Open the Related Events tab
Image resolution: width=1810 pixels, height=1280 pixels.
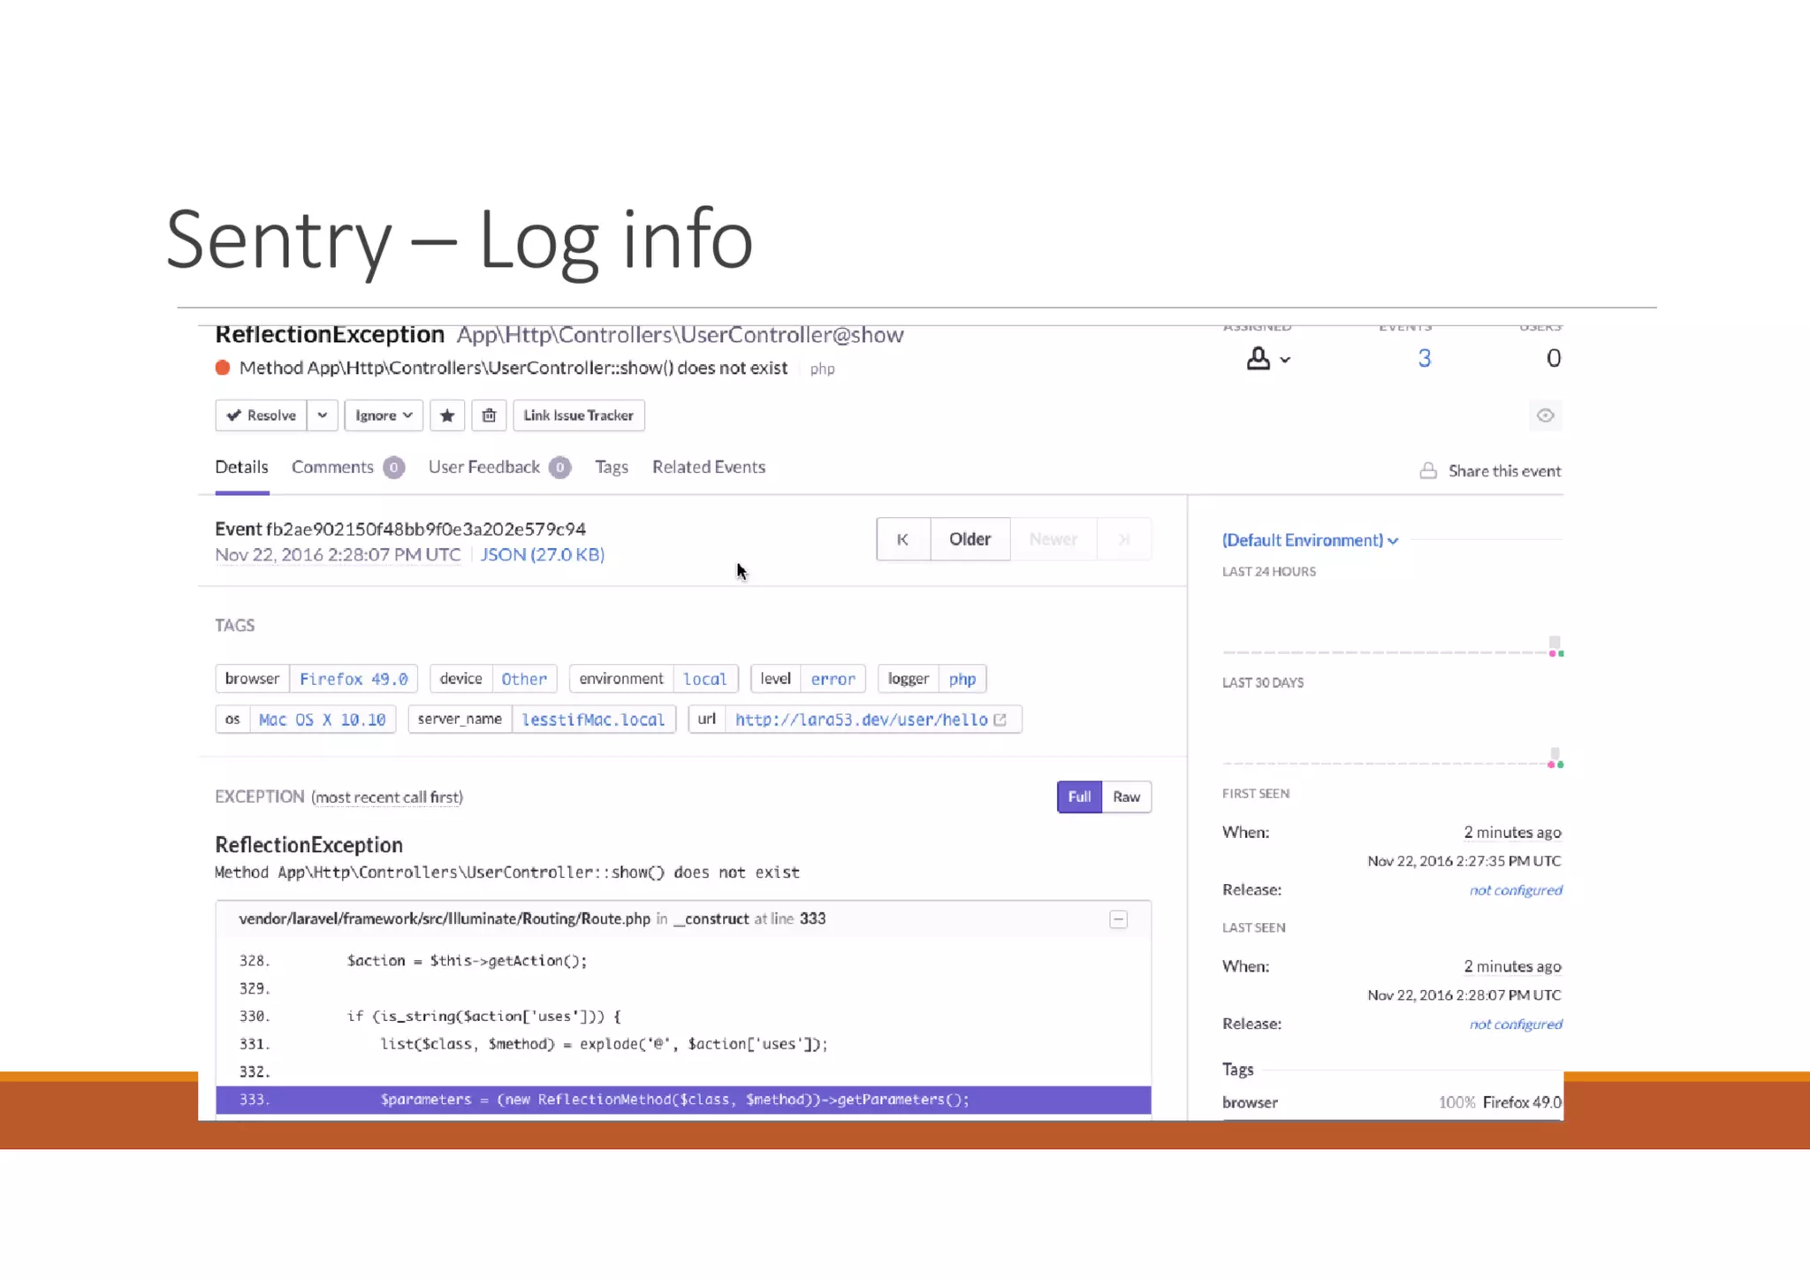point(708,467)
